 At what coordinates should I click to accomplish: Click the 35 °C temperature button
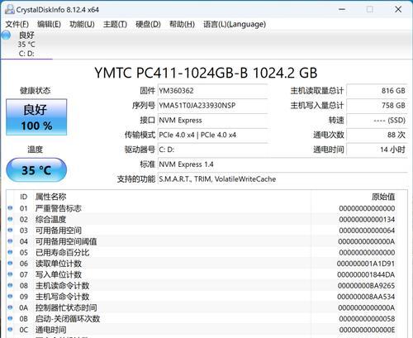36,170
